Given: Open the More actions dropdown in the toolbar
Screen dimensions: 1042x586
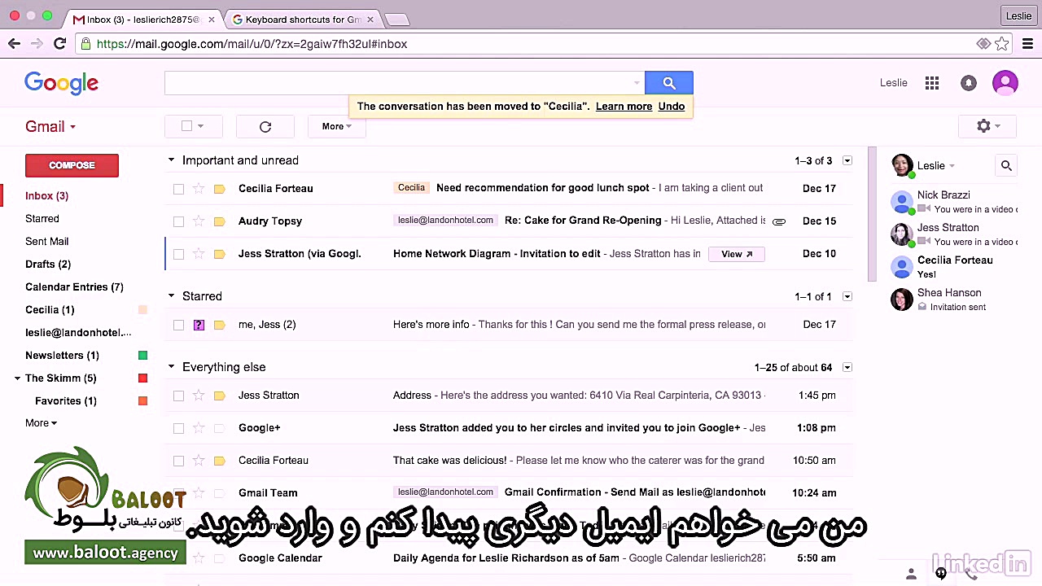Looking at the screenshot, I should [336, 126].
